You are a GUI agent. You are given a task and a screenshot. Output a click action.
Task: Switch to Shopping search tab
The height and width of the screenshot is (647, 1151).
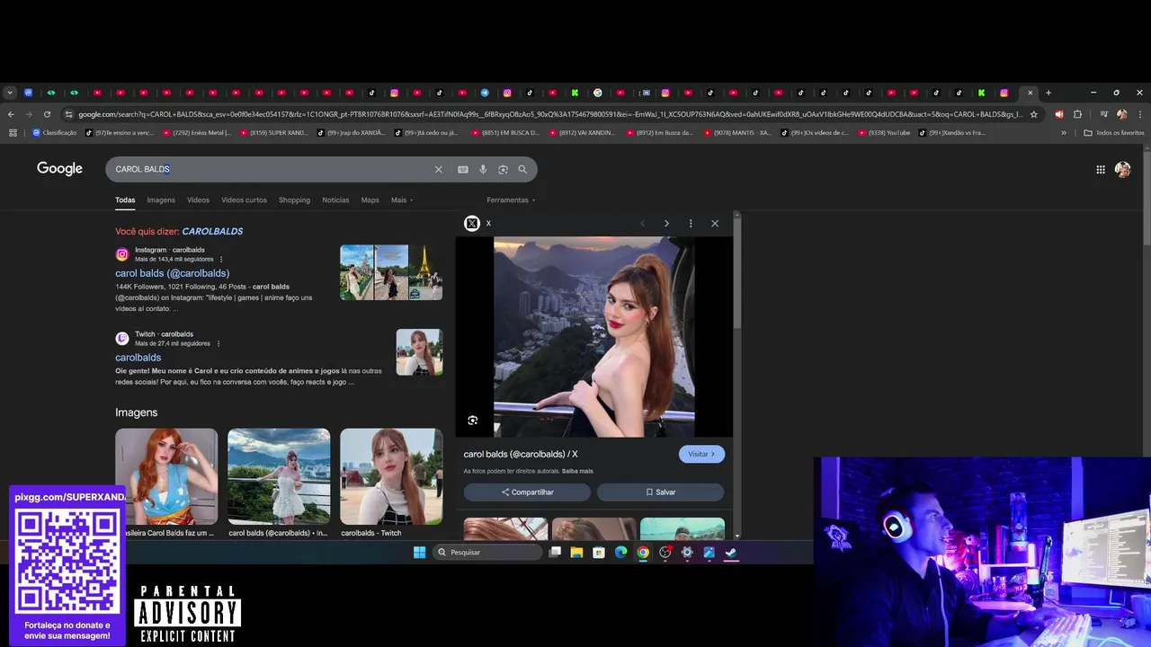click(294, 199)
